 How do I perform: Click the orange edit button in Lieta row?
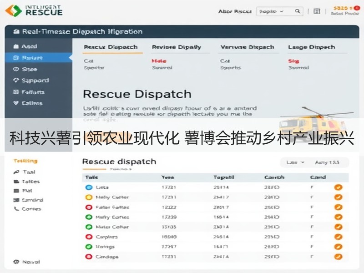(x=338, y=187)
